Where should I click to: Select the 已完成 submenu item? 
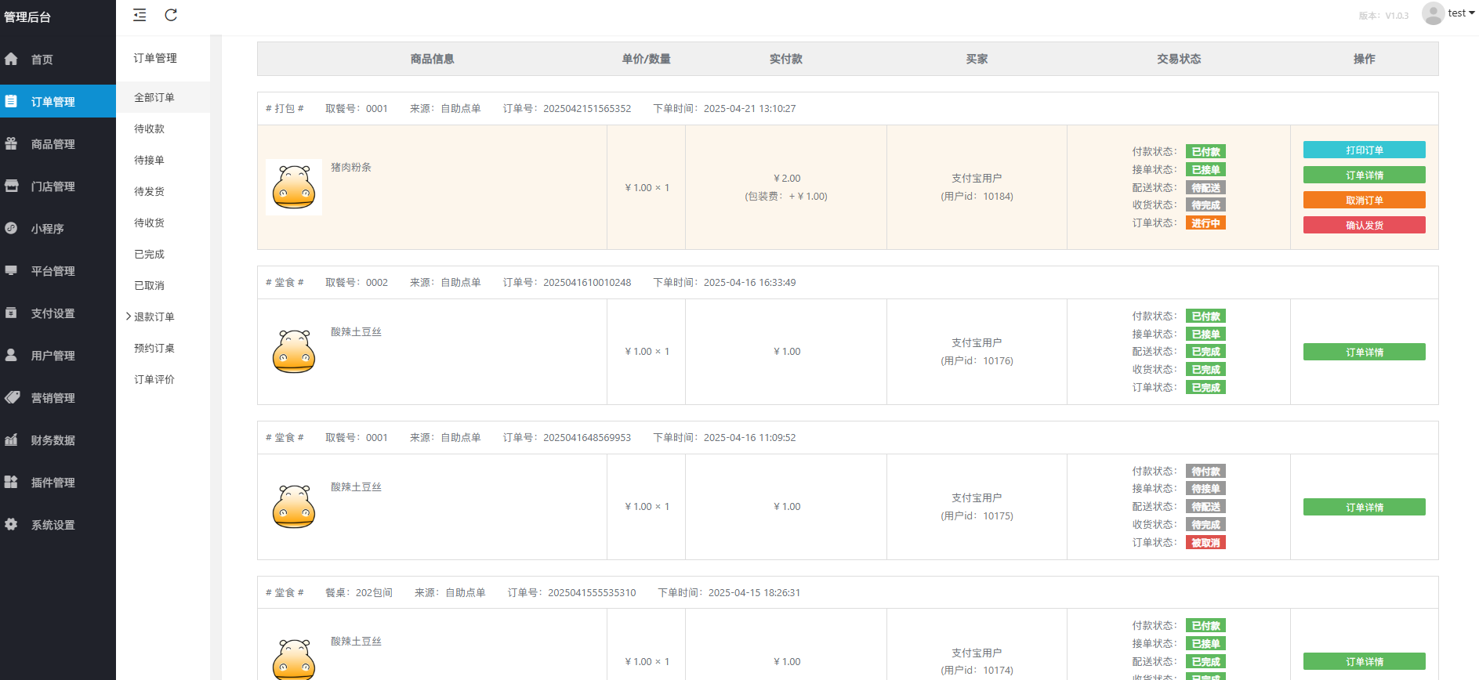(x=163, y=254)
